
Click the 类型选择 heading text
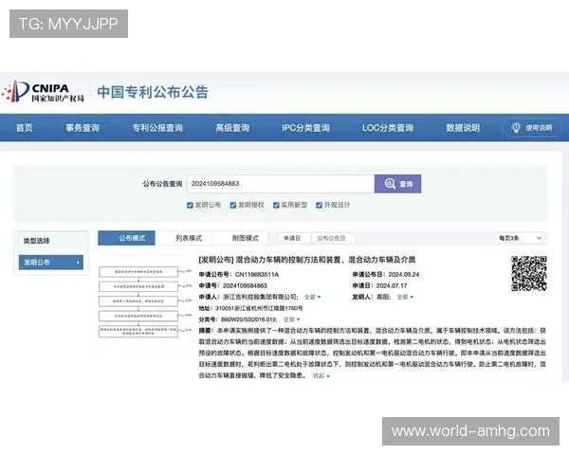point(36,241)
